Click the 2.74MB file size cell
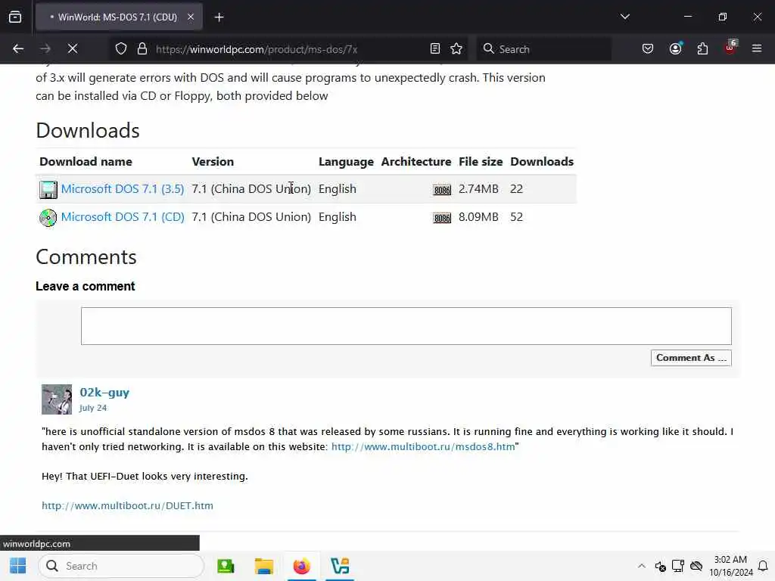775x581 pixels. click(478, 188)
